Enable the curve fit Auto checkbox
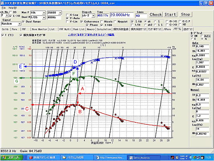Screen dimensions: 214x161 click(x=202, y=36)
